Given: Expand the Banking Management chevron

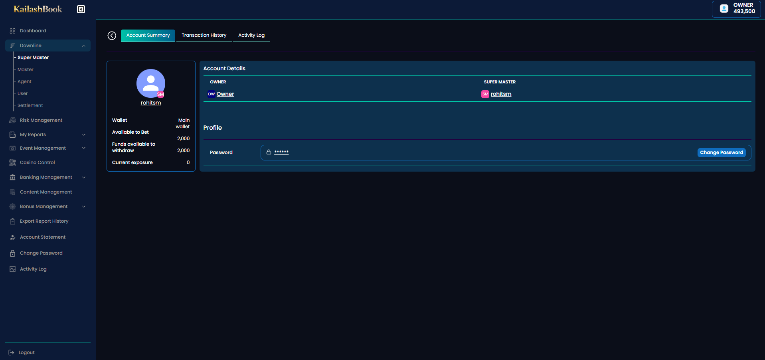Looking at the screenshot, I should click(x=84, y=177).
